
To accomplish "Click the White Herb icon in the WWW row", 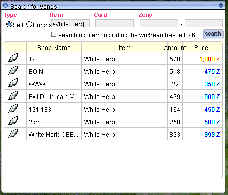I will coord(13,83).
